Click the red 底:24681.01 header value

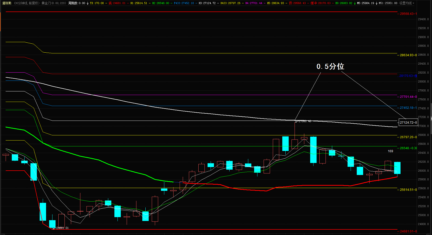click(117, 3)
